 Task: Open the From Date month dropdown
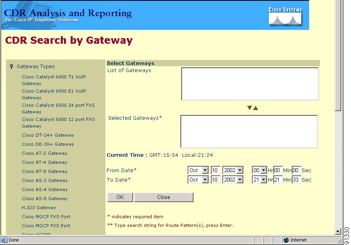[205, 170]
